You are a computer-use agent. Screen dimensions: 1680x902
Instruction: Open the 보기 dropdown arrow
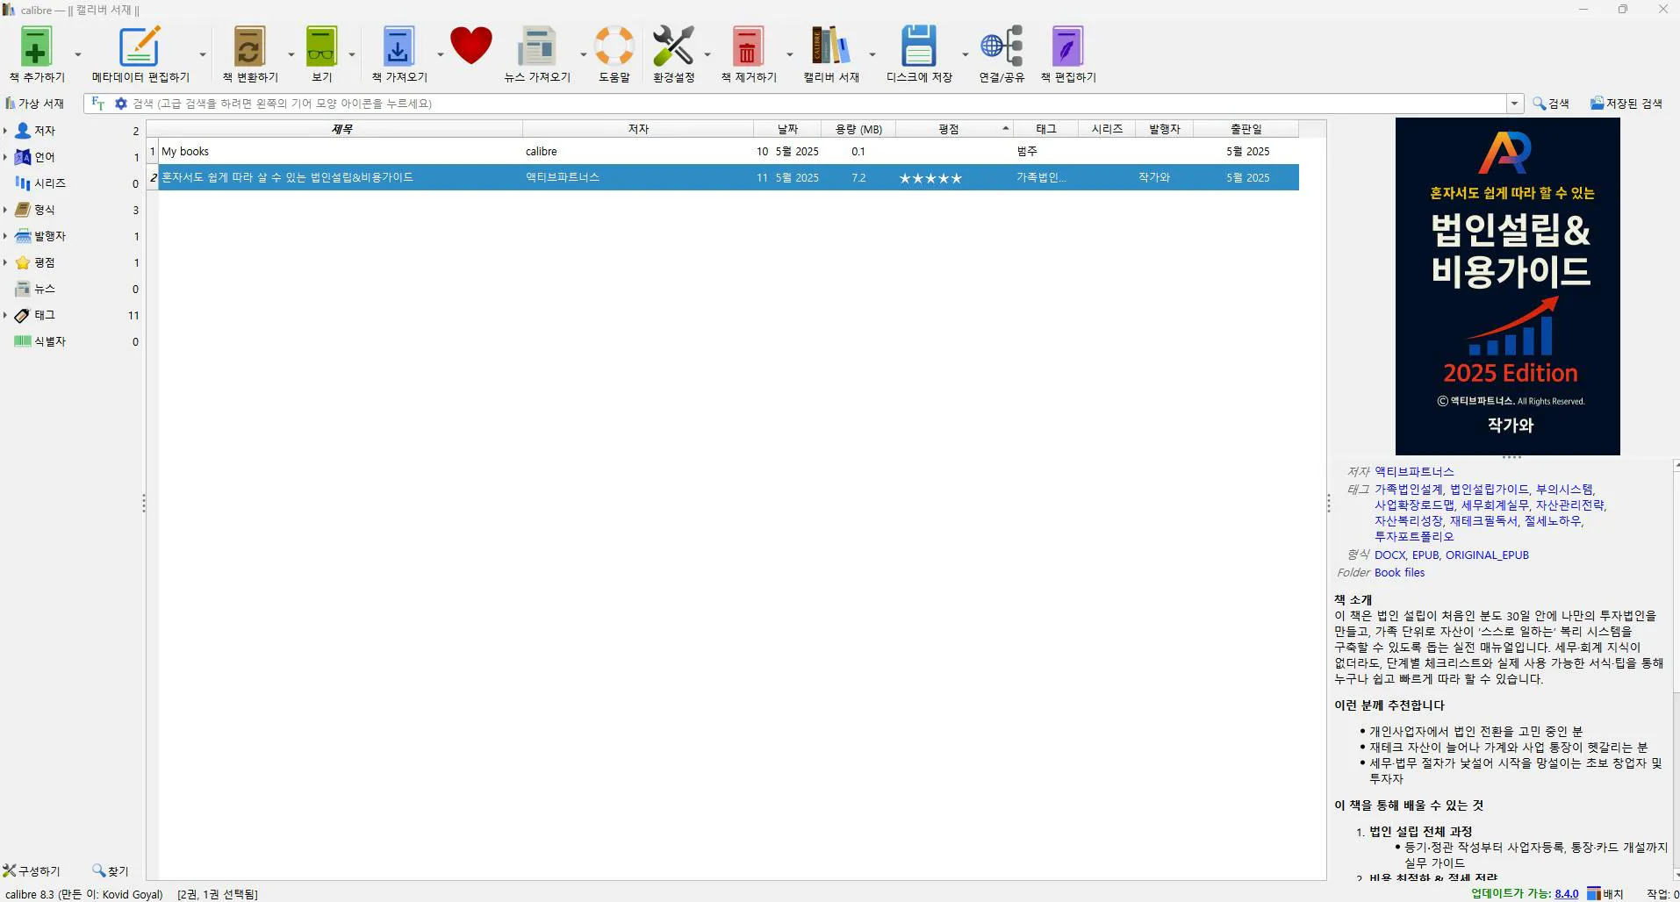(352, 54)
